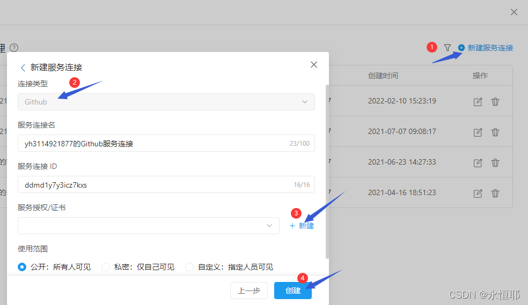Image resolution: width=528 pixels, height=305 pixels.
Task: Click the 新建服务连接 link at top right
Action: pyautogui.click(x=486, y=48)
